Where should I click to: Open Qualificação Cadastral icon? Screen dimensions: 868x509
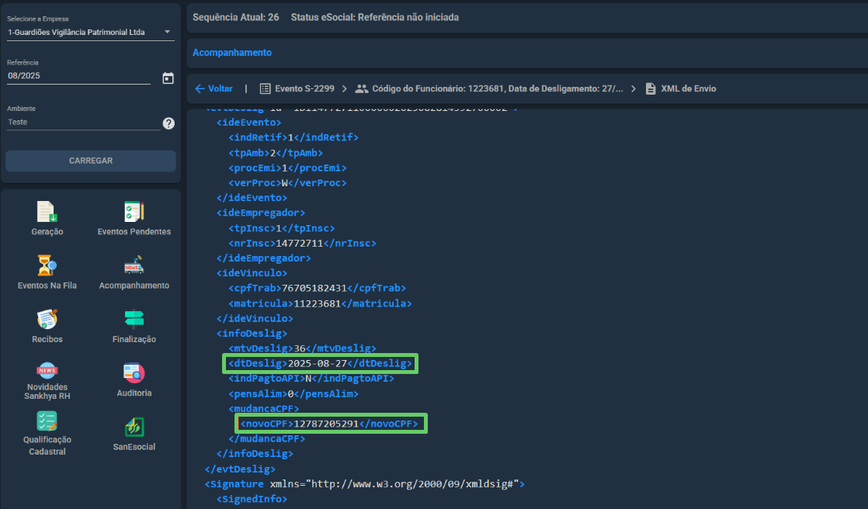coord(47,421)
